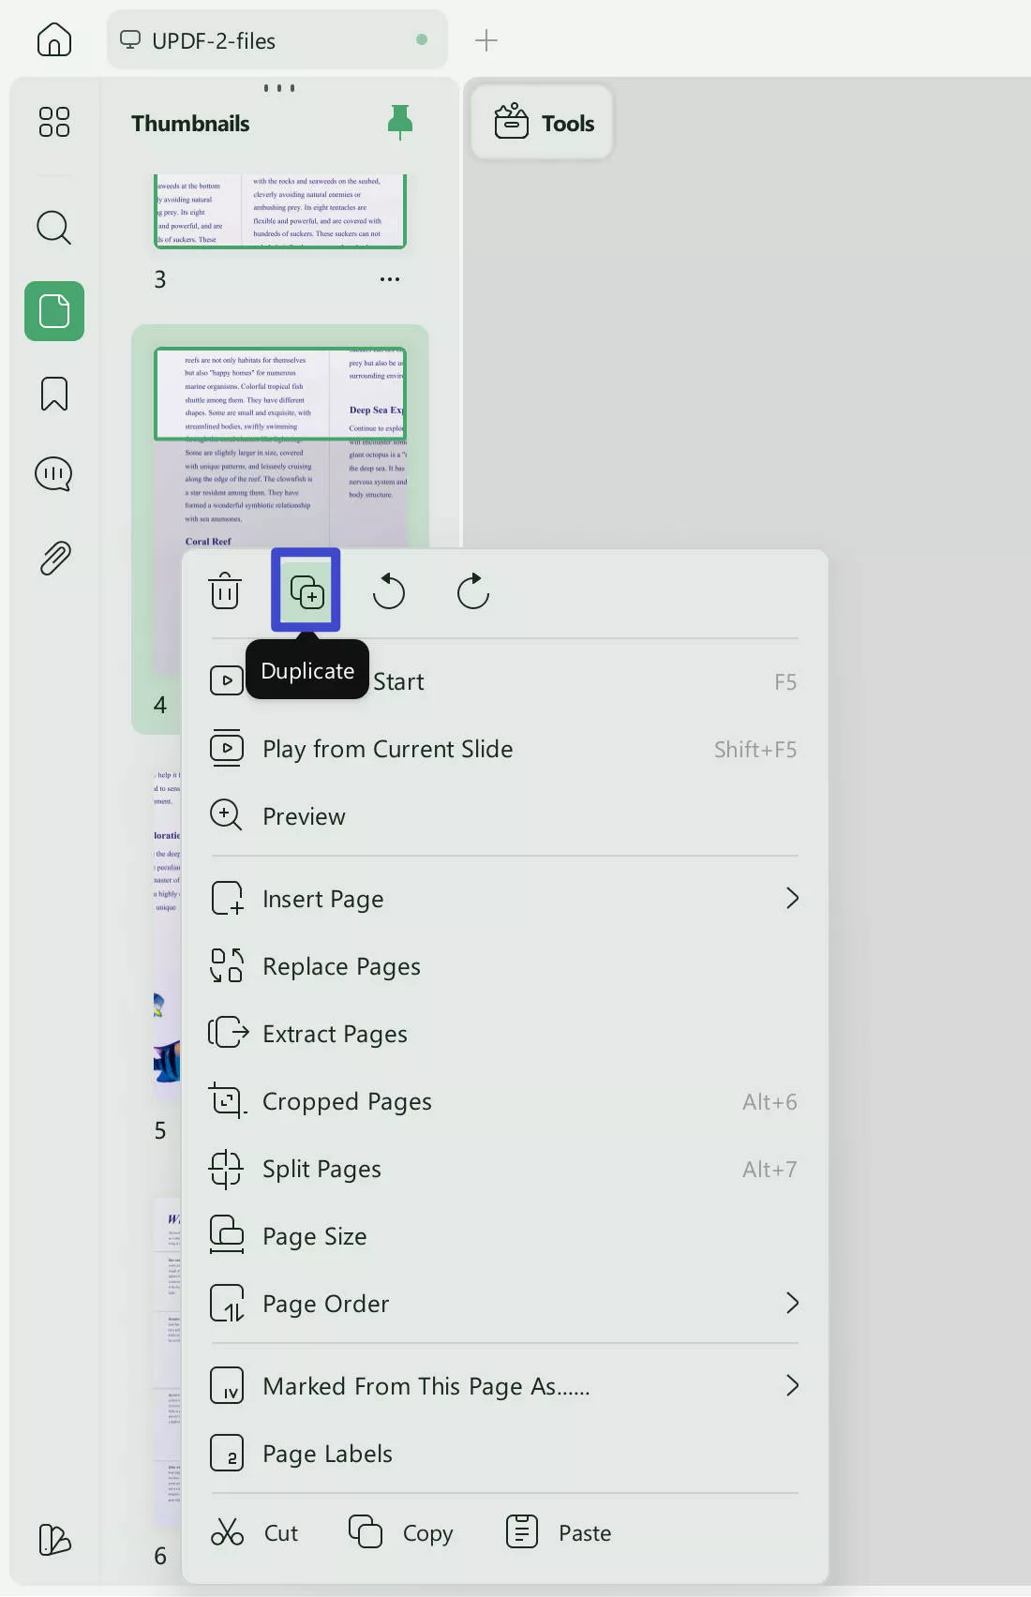Click the Tools button

544,123
